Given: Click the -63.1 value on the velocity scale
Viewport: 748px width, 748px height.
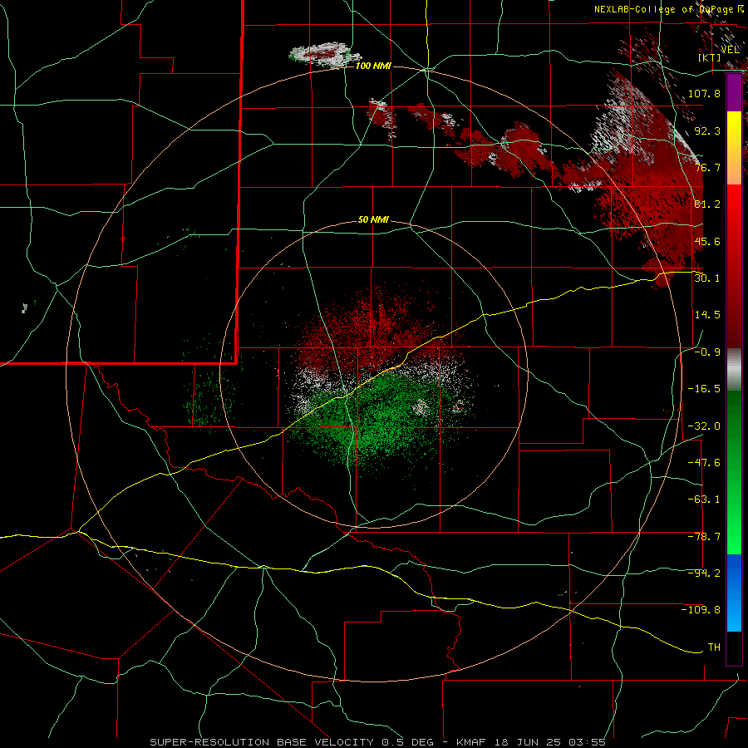Looking at the screenshot, I should [704, 499].
